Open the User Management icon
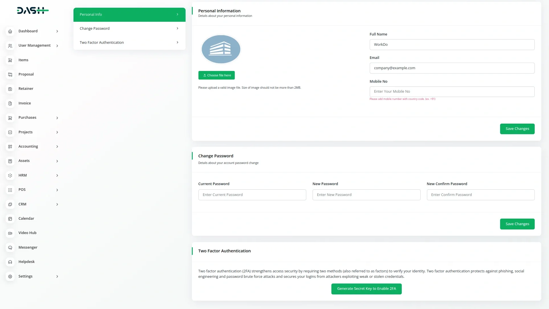 click(10, 45)
